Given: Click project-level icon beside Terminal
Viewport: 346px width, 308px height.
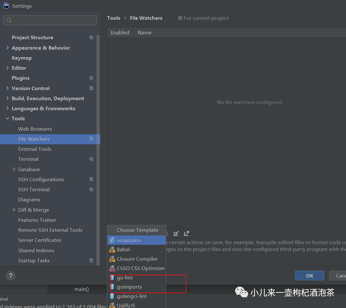Looking at the screenshot, I should (91, 159).
